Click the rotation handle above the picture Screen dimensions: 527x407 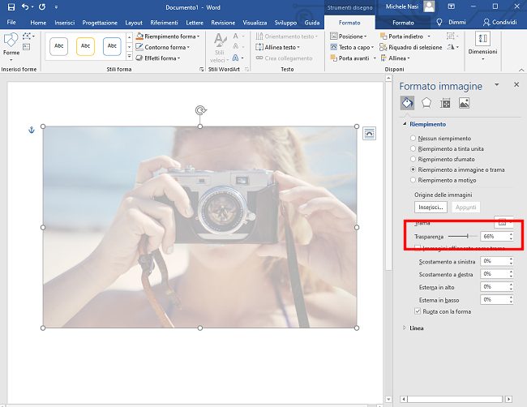click(x=200, y=110)
